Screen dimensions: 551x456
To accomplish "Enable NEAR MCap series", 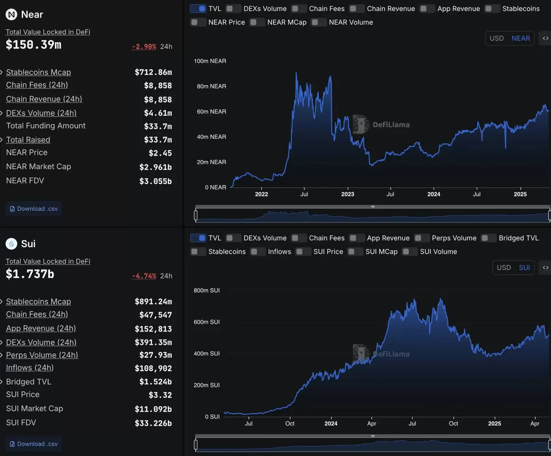I will [x=257, y=22].
